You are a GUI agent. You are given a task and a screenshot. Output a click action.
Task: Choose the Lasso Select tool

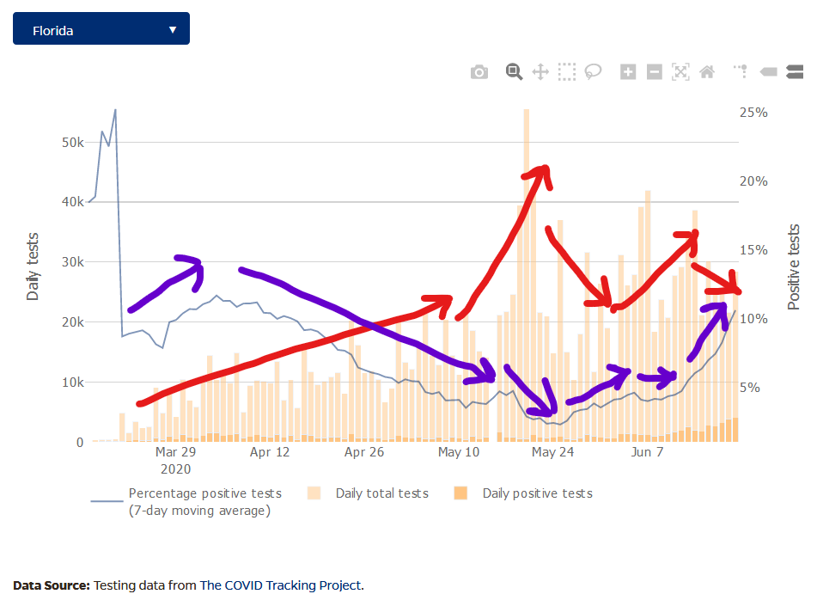click(x=593, y=72)
